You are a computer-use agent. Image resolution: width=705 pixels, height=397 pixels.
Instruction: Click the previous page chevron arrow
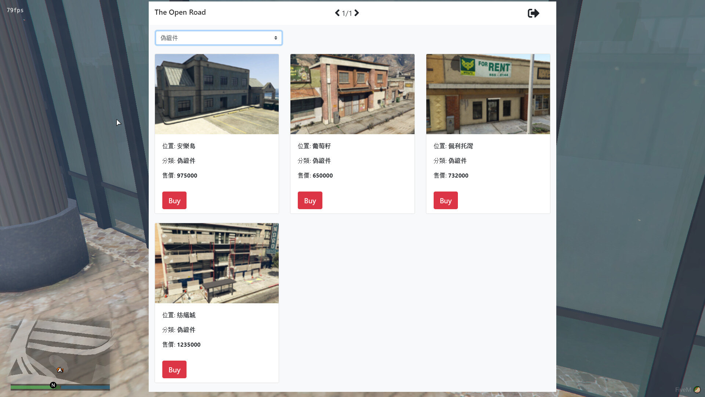[x=337, y=13]
